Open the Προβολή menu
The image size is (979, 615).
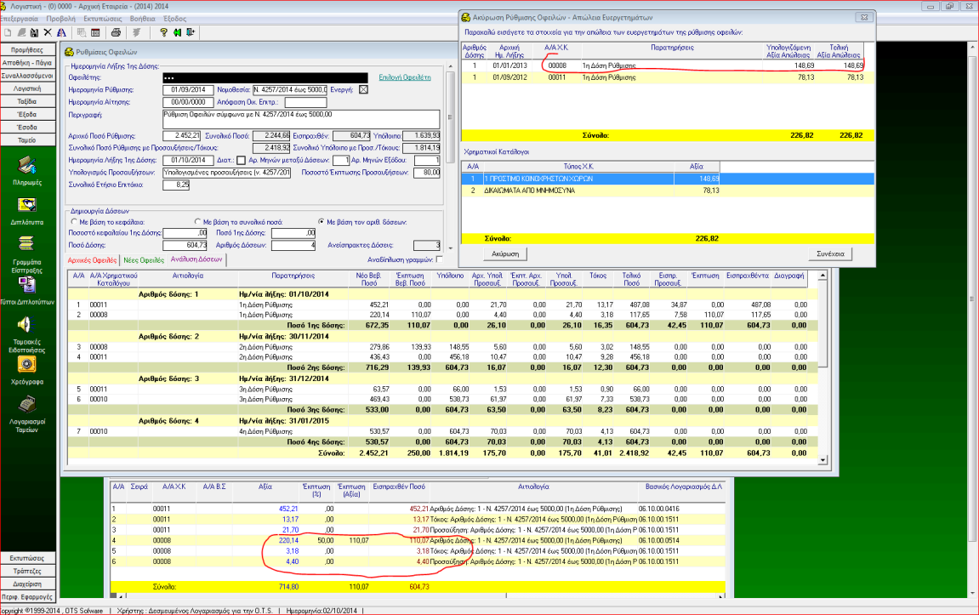click(x=60, y=19)
